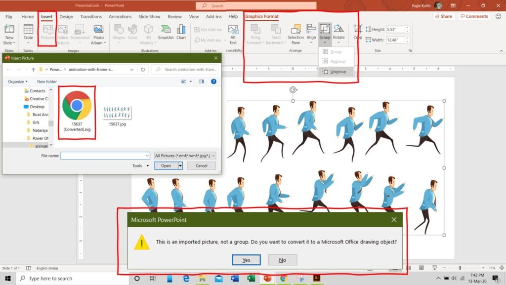506x285 pixels.
Task: Insert a SmartArt graphic
Action: point(166,32)
